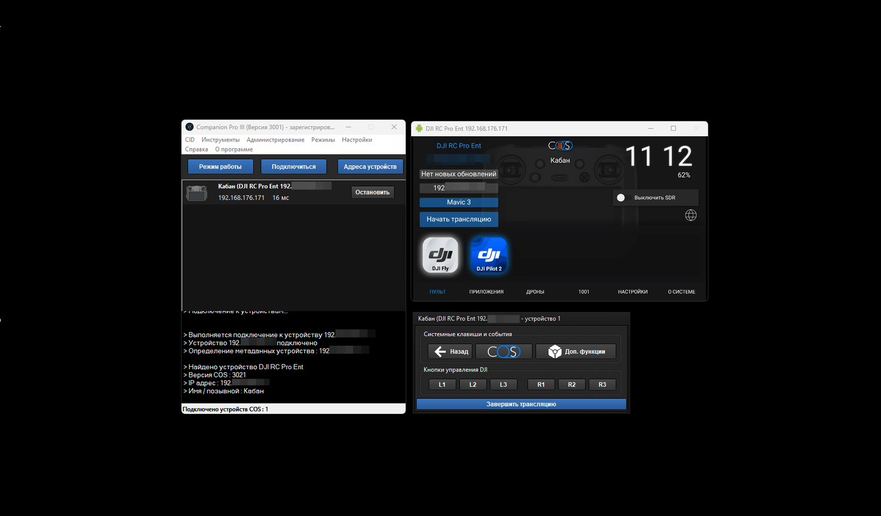
Task: Select the Кабан controller device thumbnail
Action: tap(197, 193)
